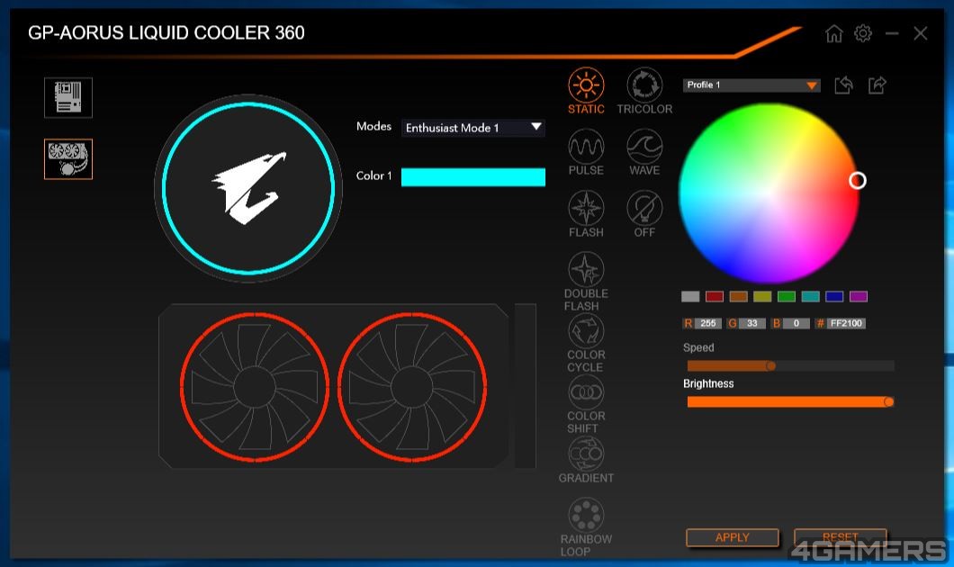This screenshot has width=954, height=567.
Task: Click the G value field showing 33
Action: pos(752,323)
